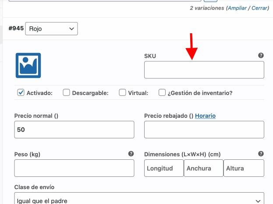Click the Ampliar link
Image resolution: width=273 pixels, height=204 pixels.
click(238, 8)
